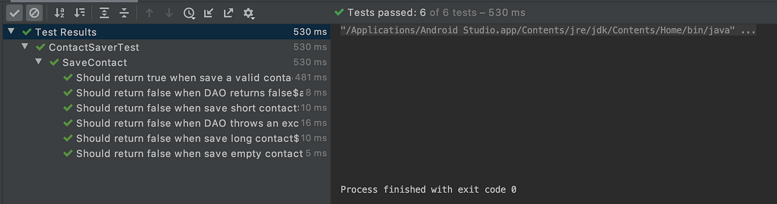Collapse the SaveContact group arrow
The width and height of the screenshot is (777, 204).
click(38, 62)
